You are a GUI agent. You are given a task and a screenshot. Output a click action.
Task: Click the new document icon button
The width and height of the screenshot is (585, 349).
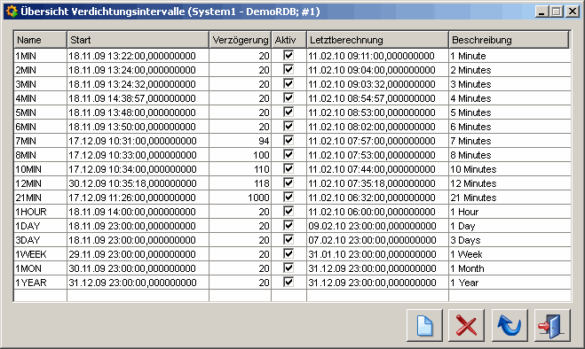pyautogui.click(x=424, y=325)
